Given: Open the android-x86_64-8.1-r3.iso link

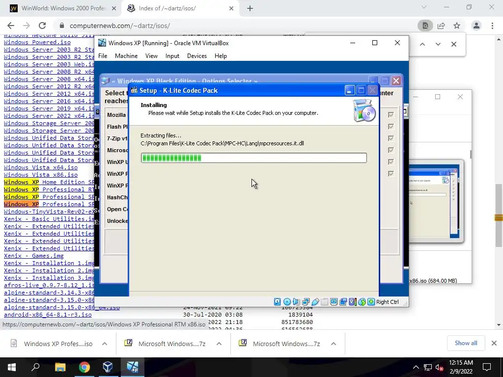Looking at the screenshot, I should tap(48, 315).
